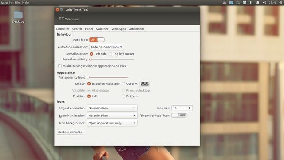This screenshot has height=160, width=284.
Task: Switch to the Additional tab
Action: 137,29
